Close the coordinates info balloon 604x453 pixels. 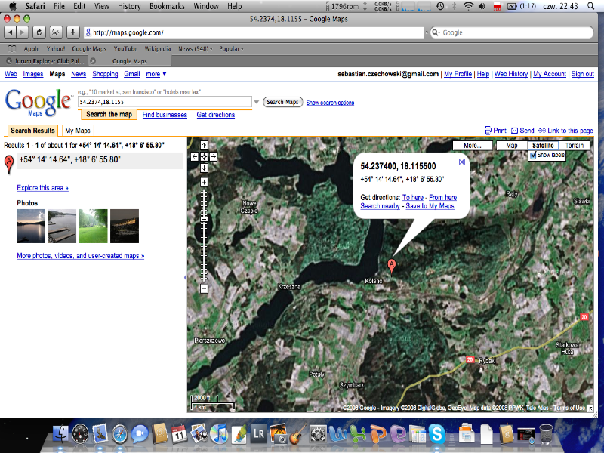point(462,162)
